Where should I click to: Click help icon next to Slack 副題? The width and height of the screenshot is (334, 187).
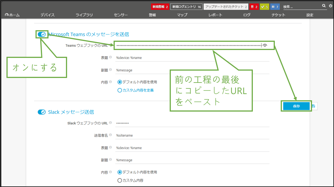[x=110, y=160]
